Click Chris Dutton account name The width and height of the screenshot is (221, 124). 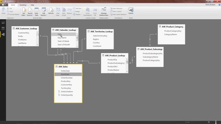point(210,5)
